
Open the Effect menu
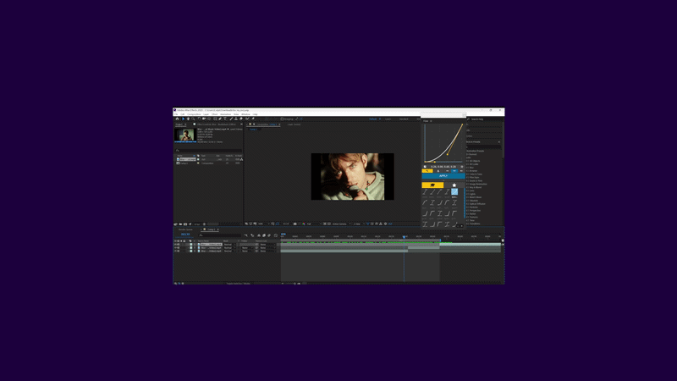pos(215,114)
